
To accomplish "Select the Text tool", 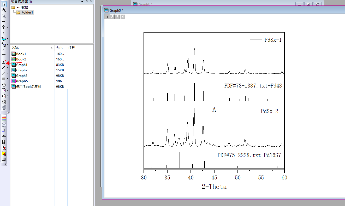I will click(x=4, y=56).
